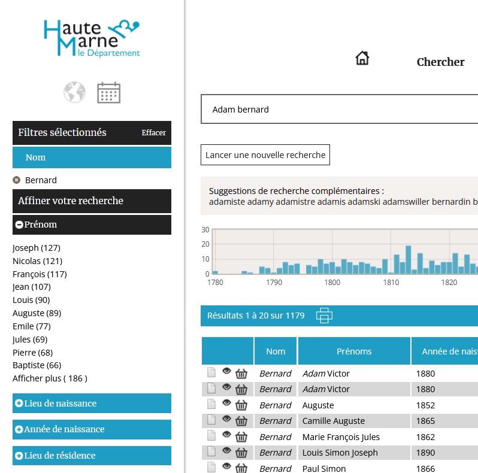
Task: Click tallest histogram bar near 1813
Action: pos(408,260)
